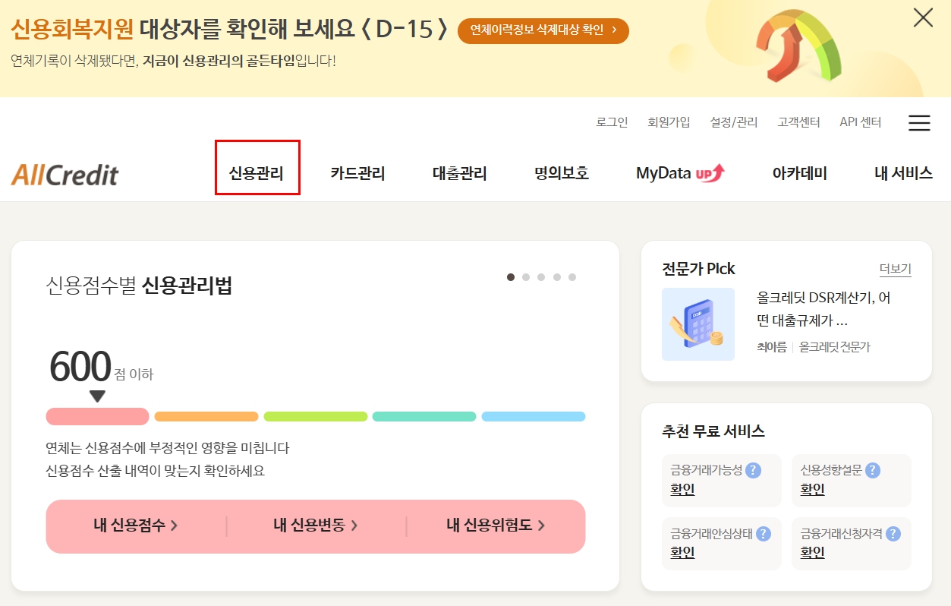
Task: Click the help icon beside 신용성향설문
Action: click(x=874, y=471)
